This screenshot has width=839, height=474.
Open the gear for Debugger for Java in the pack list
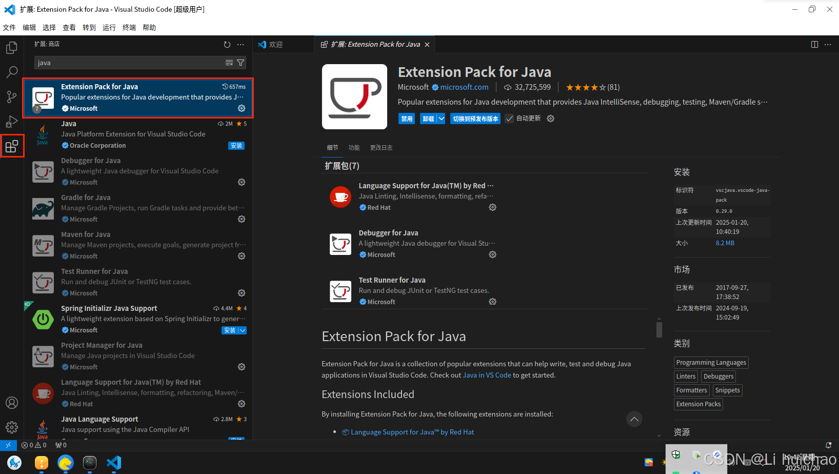point(492,254)
